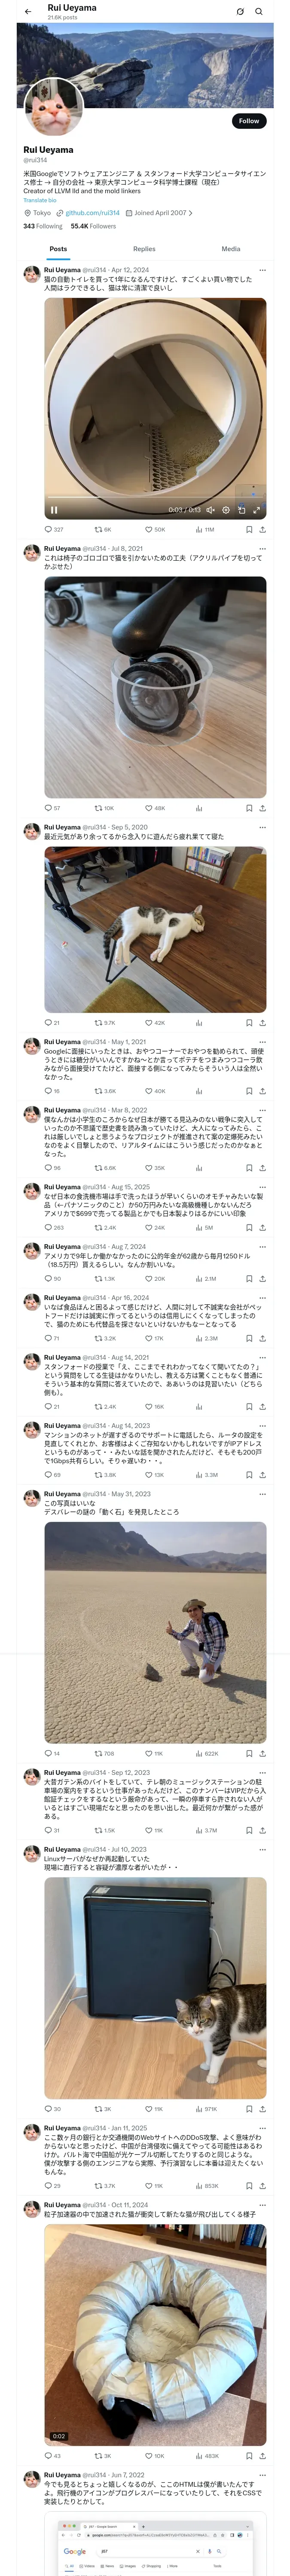Open the search icon in header
The image size is (290, 2576).
[x=259, y=12]
